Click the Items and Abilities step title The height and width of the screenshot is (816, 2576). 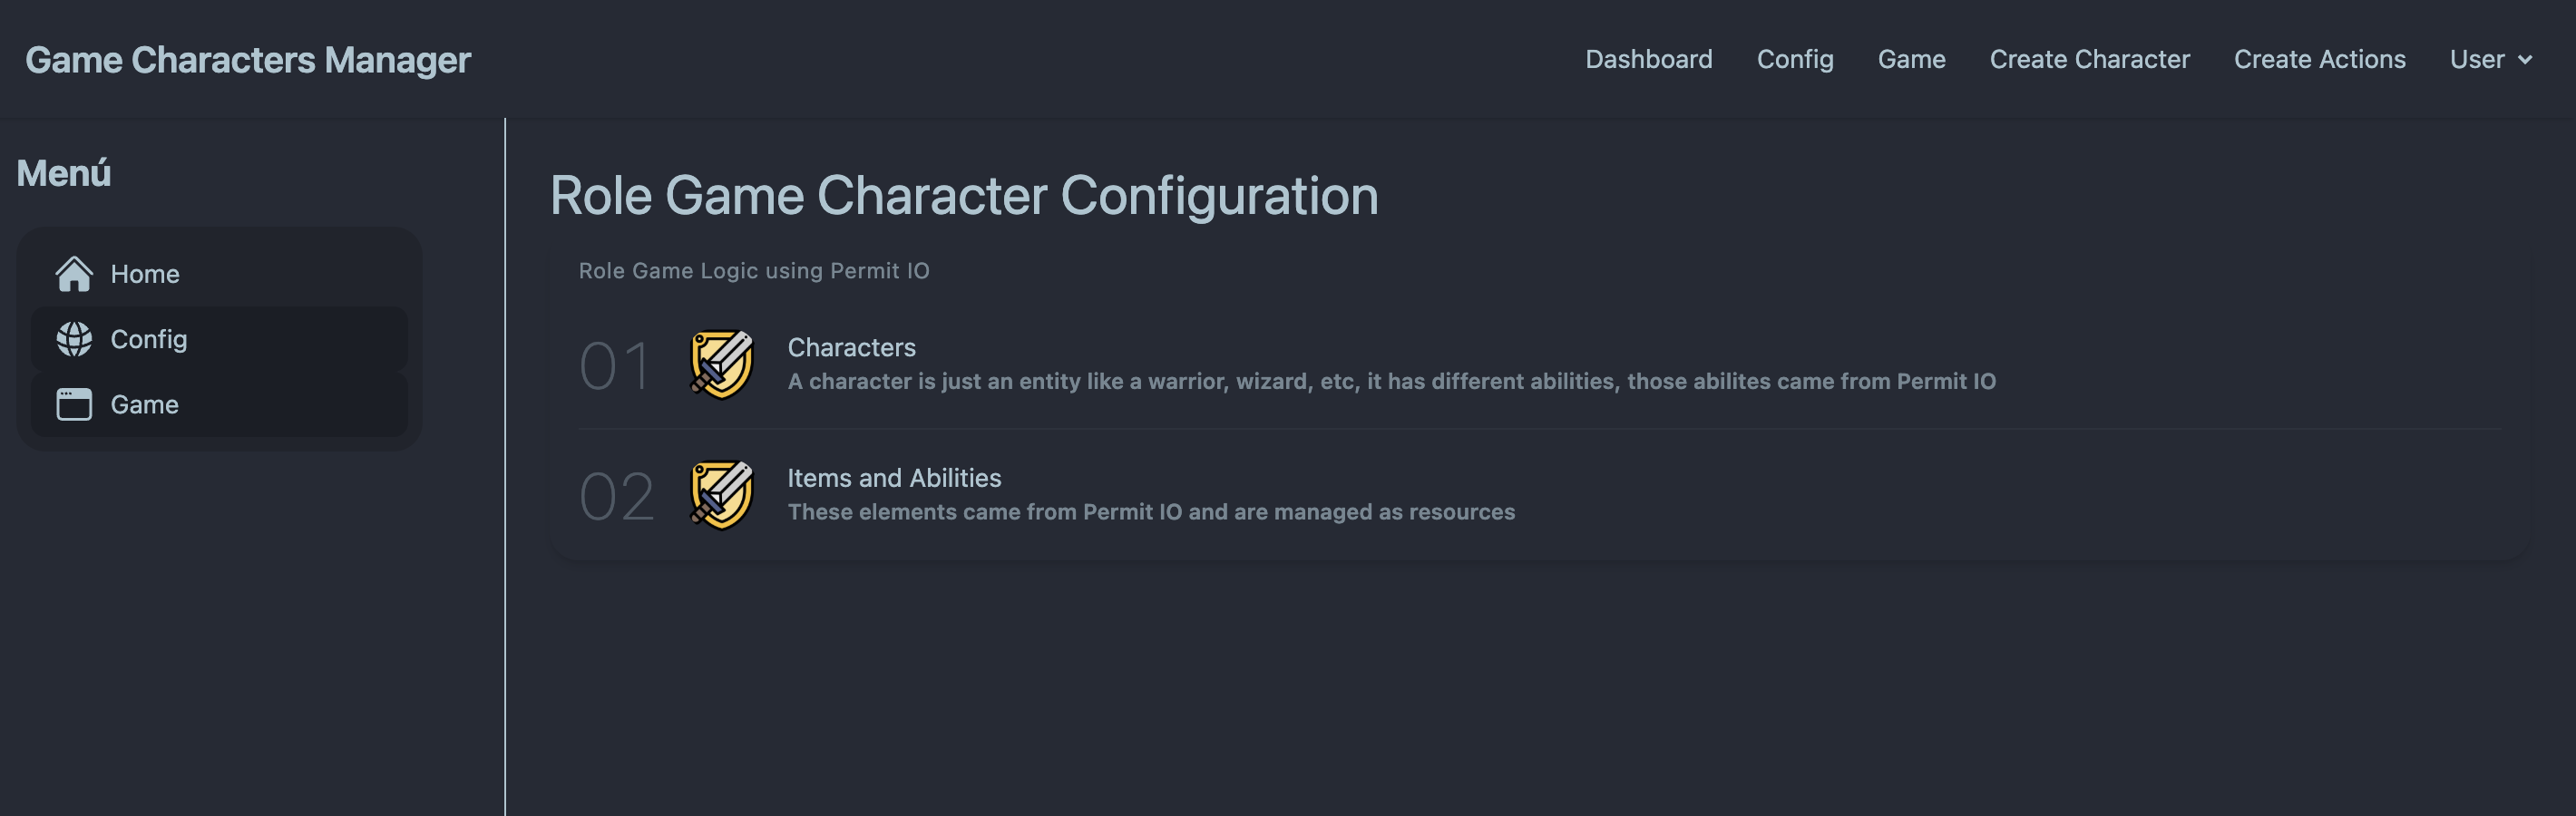point(894,478)
